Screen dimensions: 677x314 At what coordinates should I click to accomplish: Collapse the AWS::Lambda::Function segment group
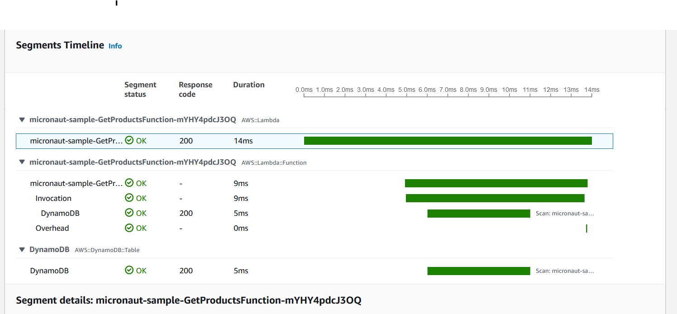coord(21,162)
